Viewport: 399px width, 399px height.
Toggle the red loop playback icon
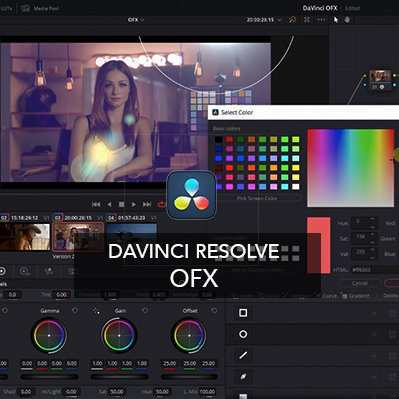(x=162, y=204)
